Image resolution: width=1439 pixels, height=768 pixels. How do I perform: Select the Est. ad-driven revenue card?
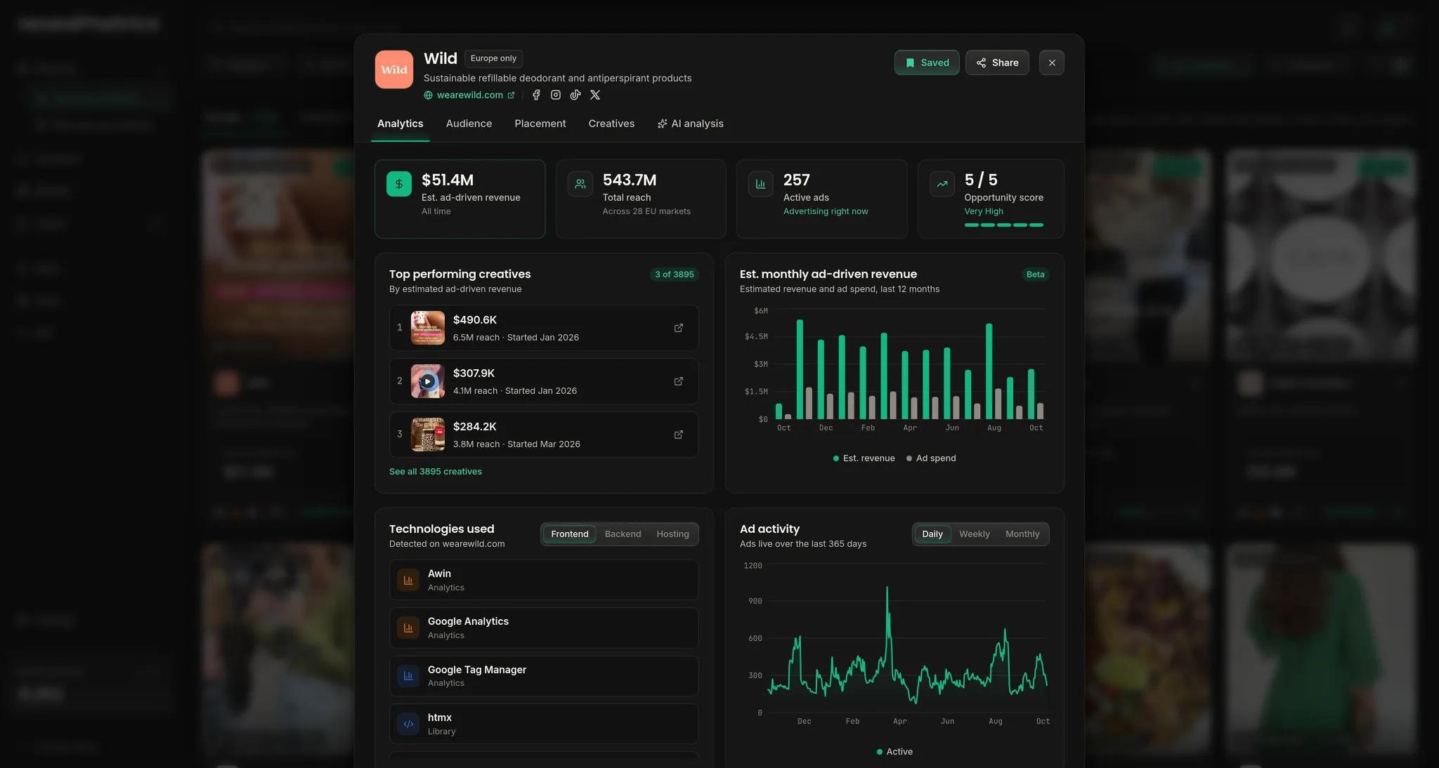point(460,199)
